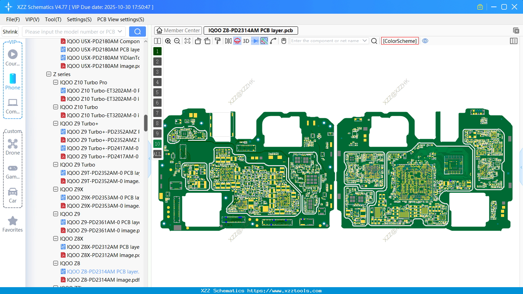Click the curved trace drawing tool

(x=273, y=41)
